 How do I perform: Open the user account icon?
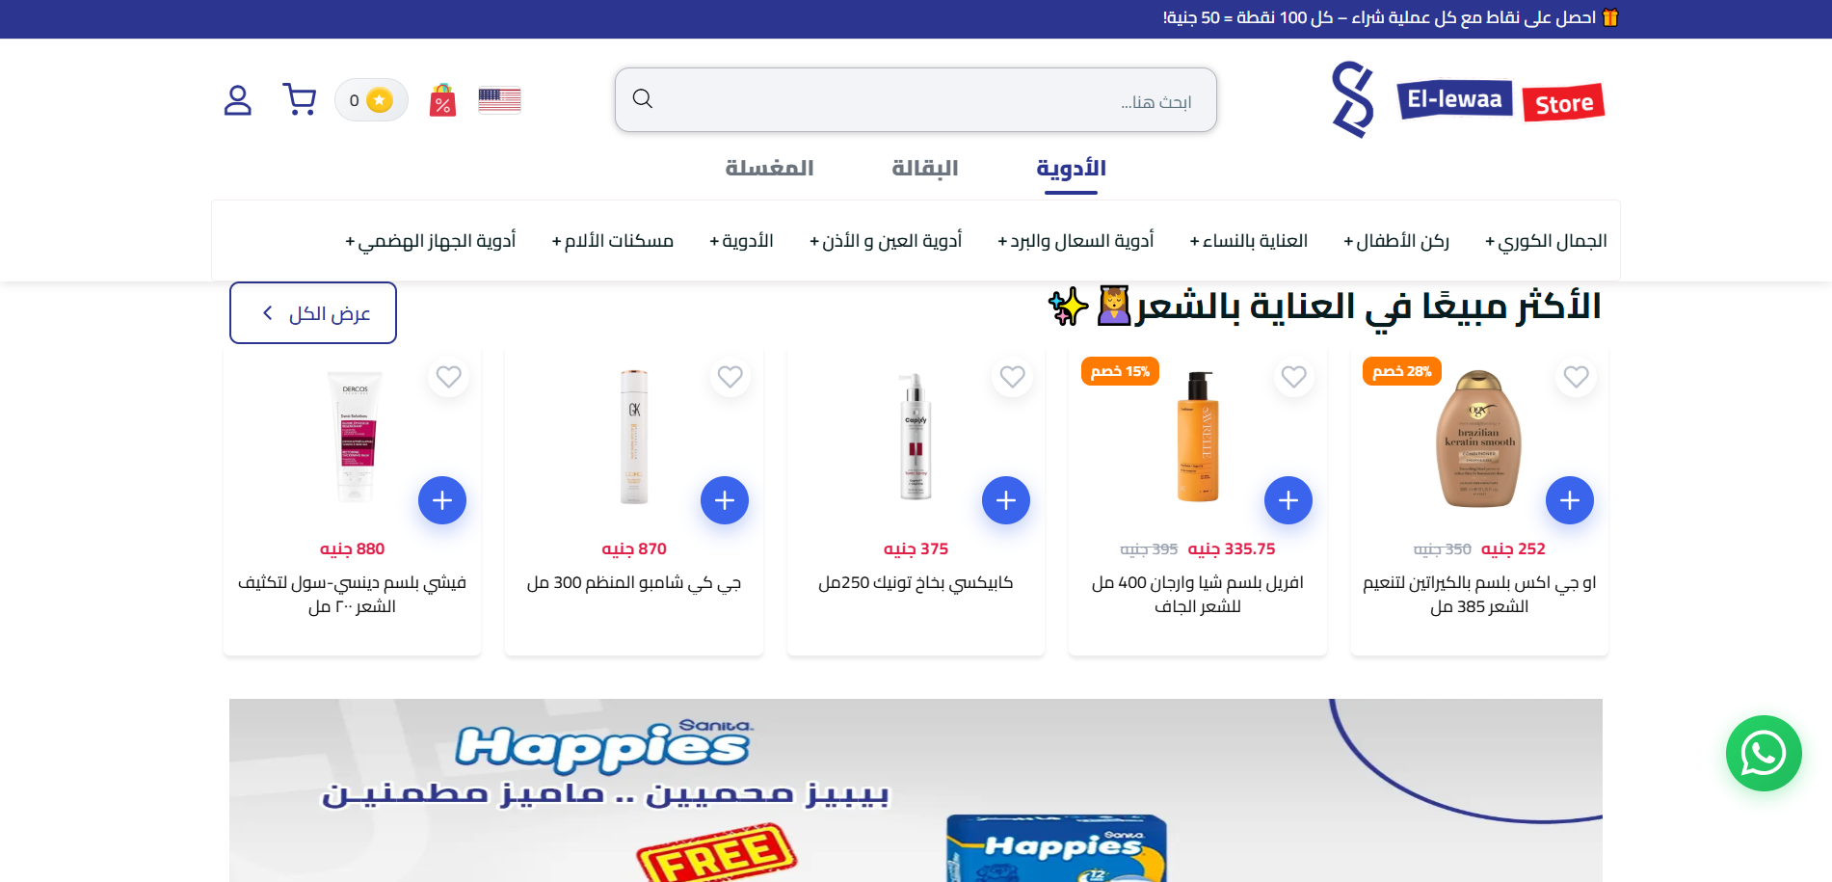237,100
